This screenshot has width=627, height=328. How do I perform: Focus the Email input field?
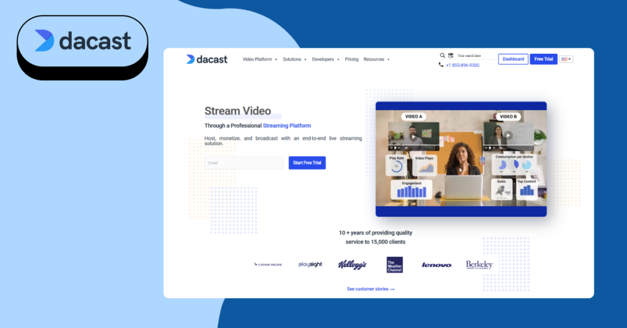tap(244, 163)
